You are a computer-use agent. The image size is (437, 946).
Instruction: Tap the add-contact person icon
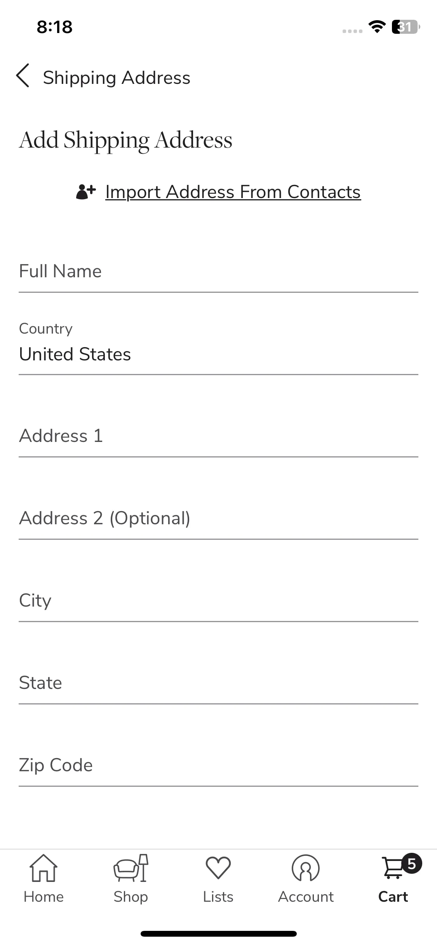coord(86,192)
